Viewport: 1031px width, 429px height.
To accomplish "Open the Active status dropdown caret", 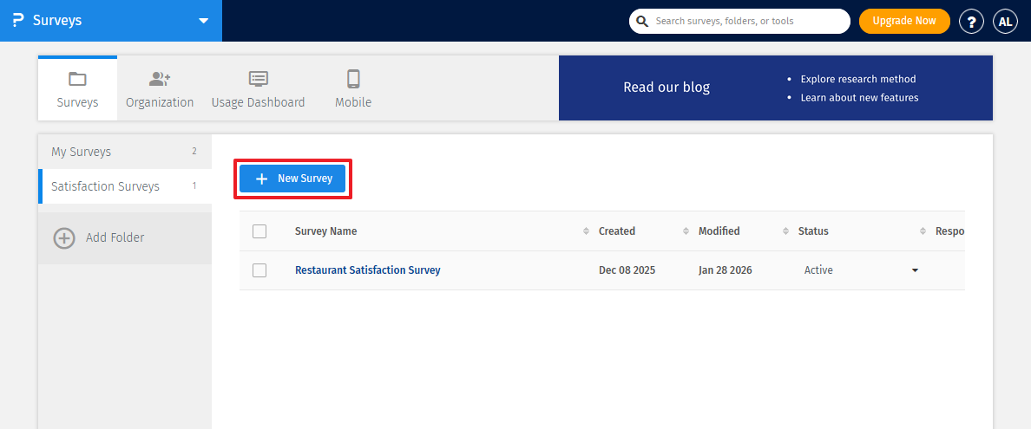I will [915, 270].
